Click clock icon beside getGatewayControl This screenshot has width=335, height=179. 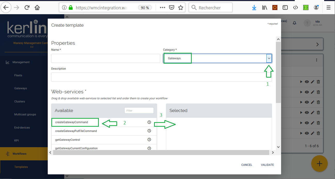(x=149, y=140)
